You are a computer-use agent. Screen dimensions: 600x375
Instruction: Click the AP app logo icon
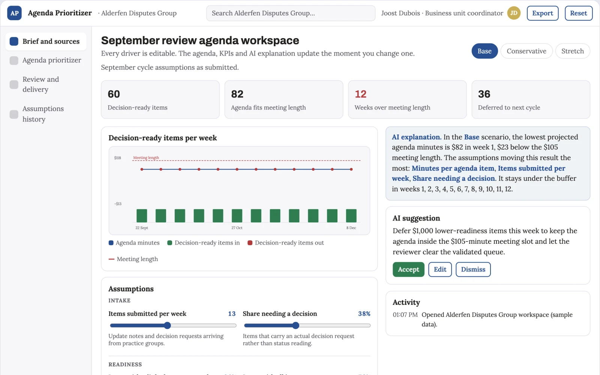coord(14,13)
